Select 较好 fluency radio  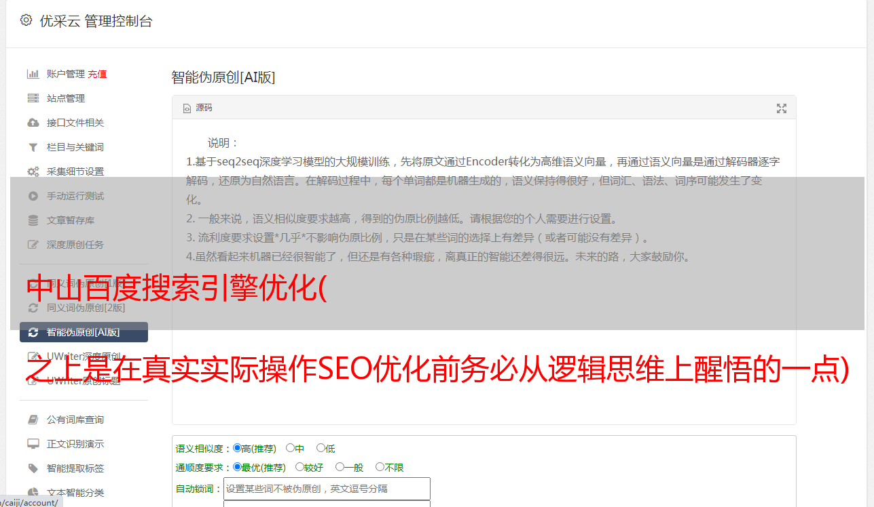299,467
